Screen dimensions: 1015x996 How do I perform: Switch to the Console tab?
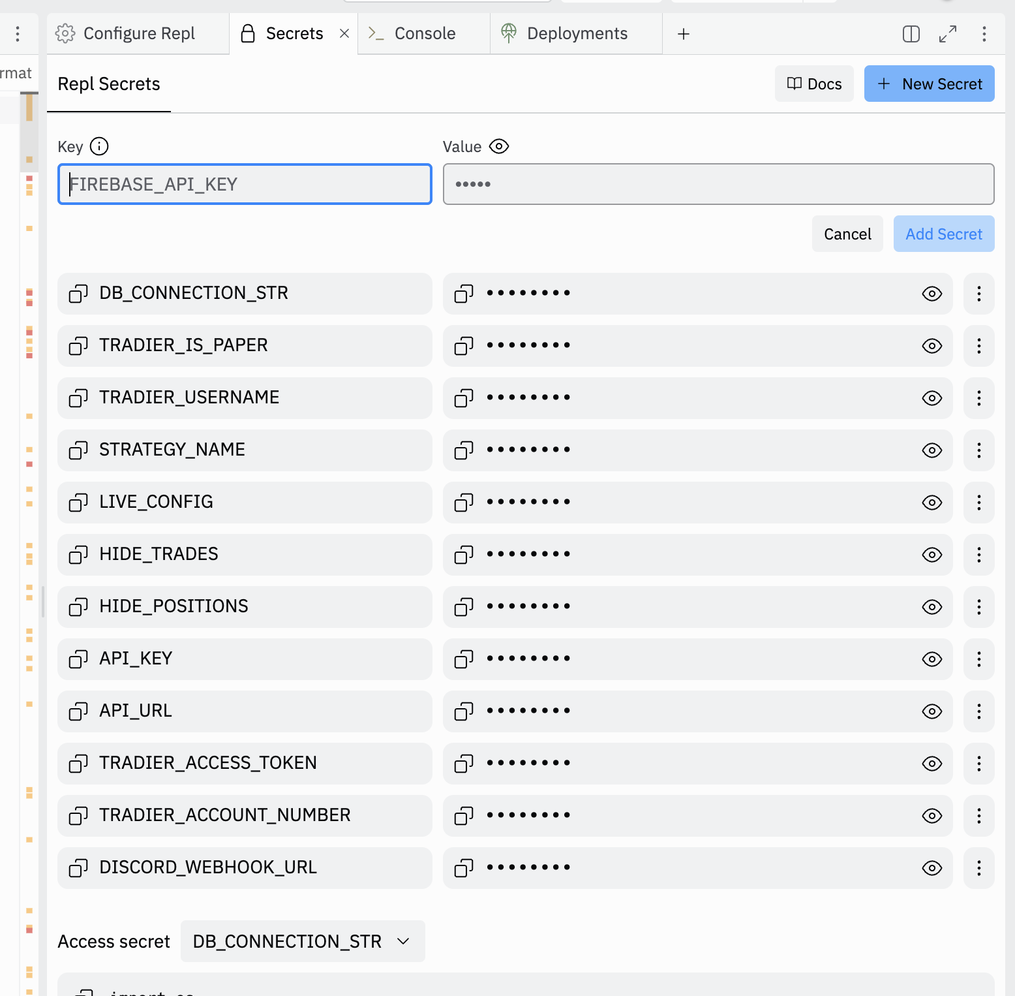[424, 34]
